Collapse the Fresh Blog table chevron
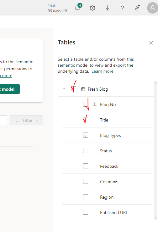The height and width of the screenshot is (232, 158). 64,89
